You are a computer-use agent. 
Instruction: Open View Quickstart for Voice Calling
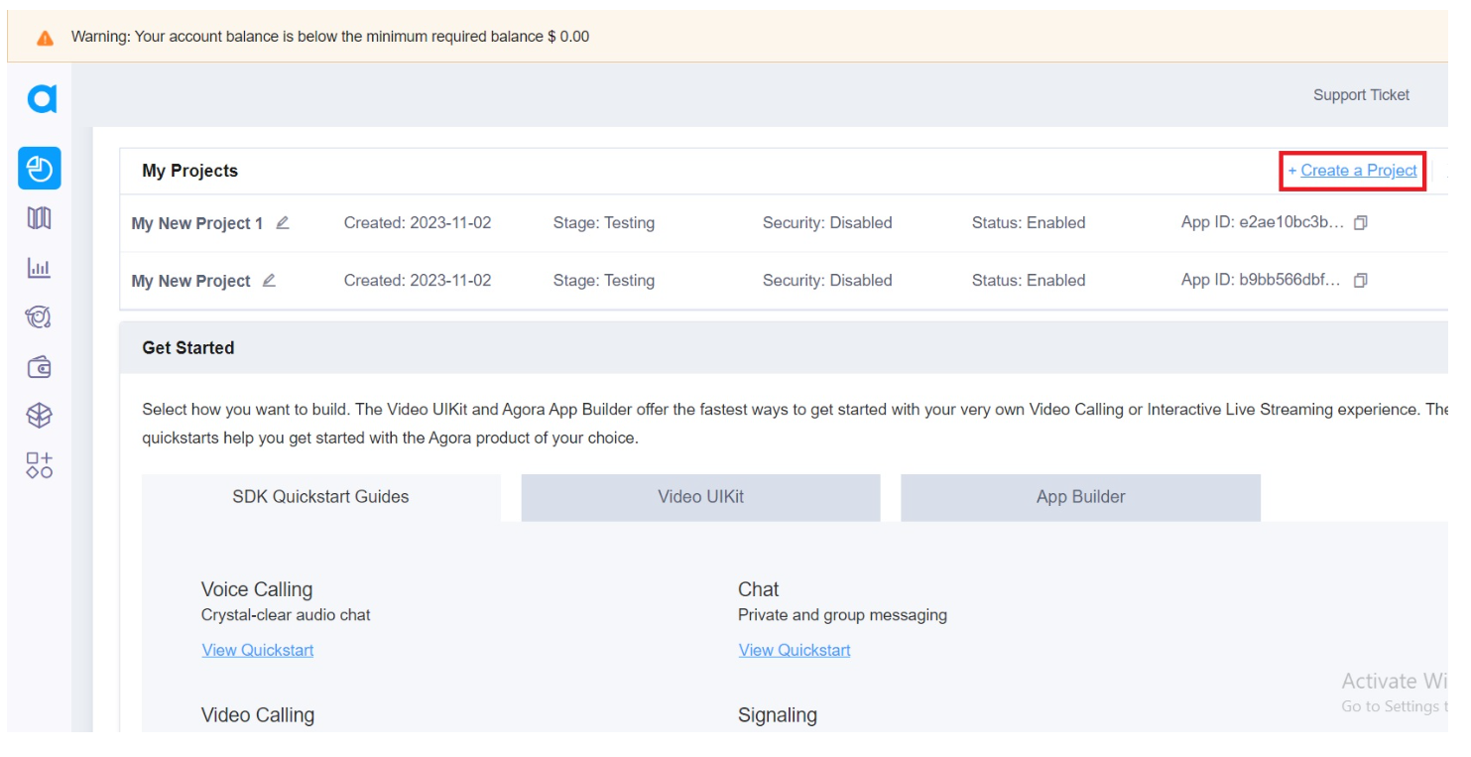258,650
